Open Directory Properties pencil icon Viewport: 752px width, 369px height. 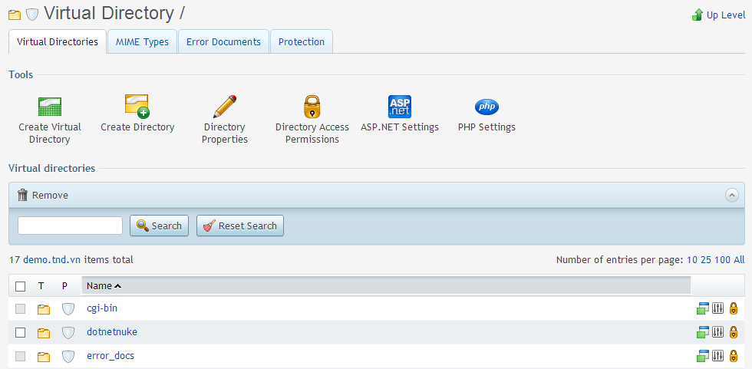click(224, 107)
